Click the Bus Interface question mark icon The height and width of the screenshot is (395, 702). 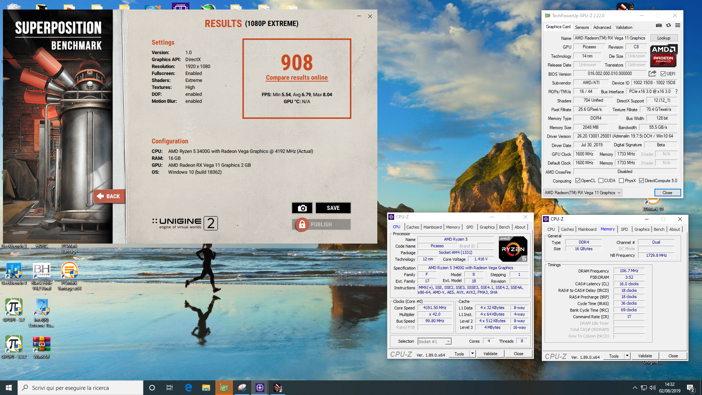point(676,91)
